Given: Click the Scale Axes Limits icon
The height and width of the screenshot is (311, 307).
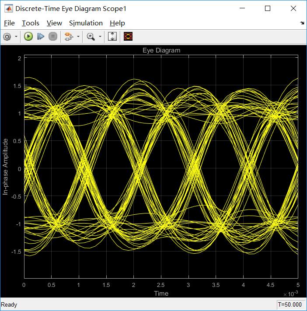Looking at the screenshot, I should (112, 37).
